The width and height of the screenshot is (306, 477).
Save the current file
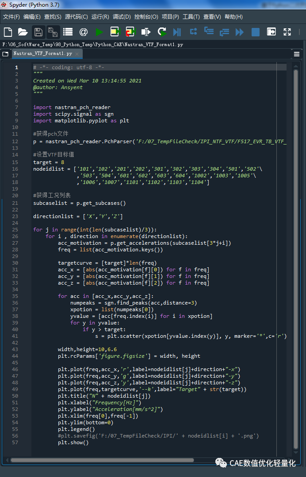[38, 32]
